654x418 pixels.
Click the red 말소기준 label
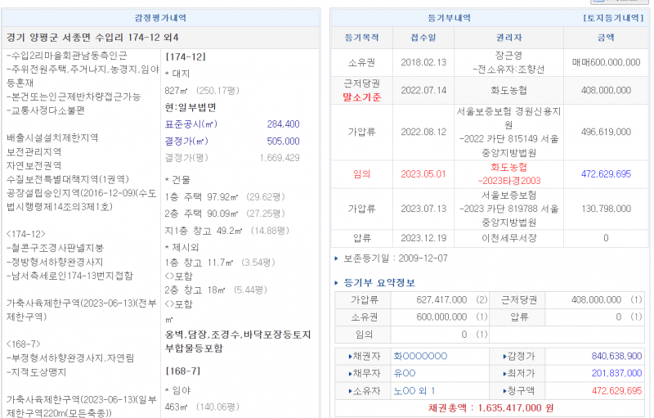click(x=361, y=97)
